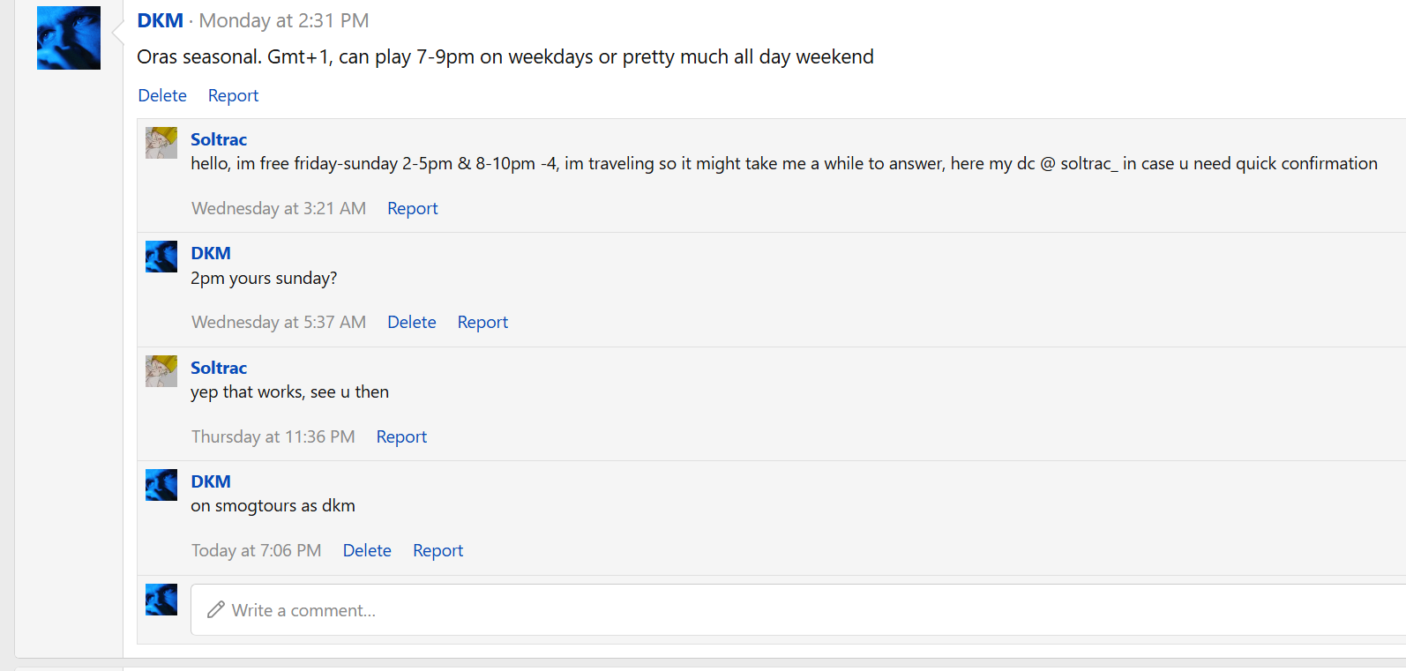Click Soltrac avatar beside 'yep that works'
The height and width of the screenshot is (671, 1406).
point(161,371)
